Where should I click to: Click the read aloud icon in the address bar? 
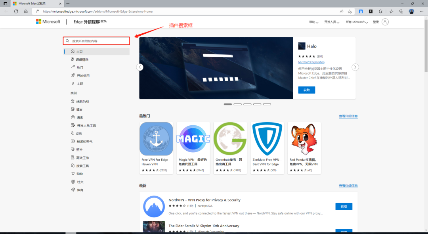click(x=342, y=12)
